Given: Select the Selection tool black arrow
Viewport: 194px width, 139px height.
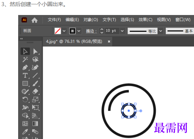Looking at the screenshot, I should point(25,51).
